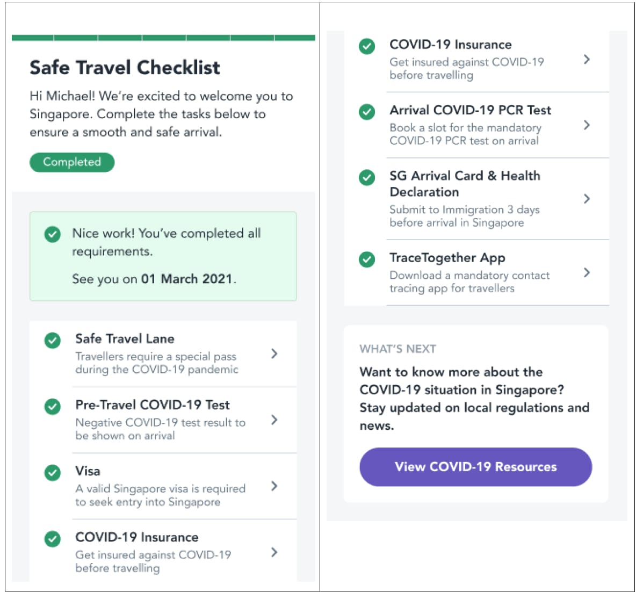Open the TraceTogether App row chevron
This screenshot has height=592, width=636.
[x=587, y=273]
